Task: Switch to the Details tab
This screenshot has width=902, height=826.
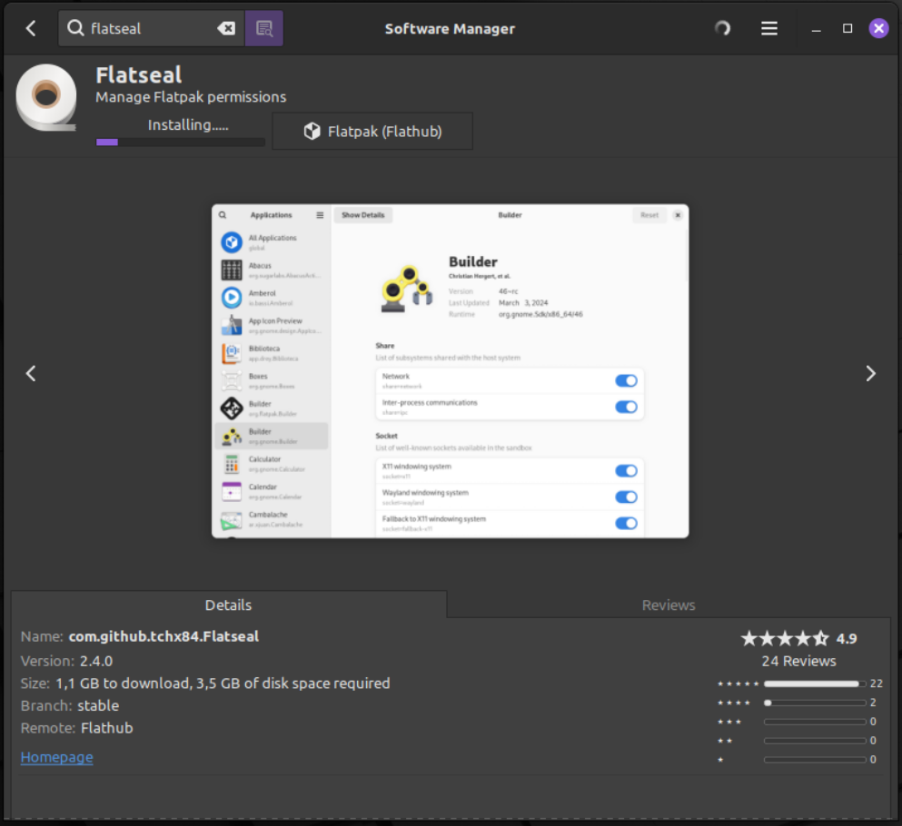Action: pos(228,605)
